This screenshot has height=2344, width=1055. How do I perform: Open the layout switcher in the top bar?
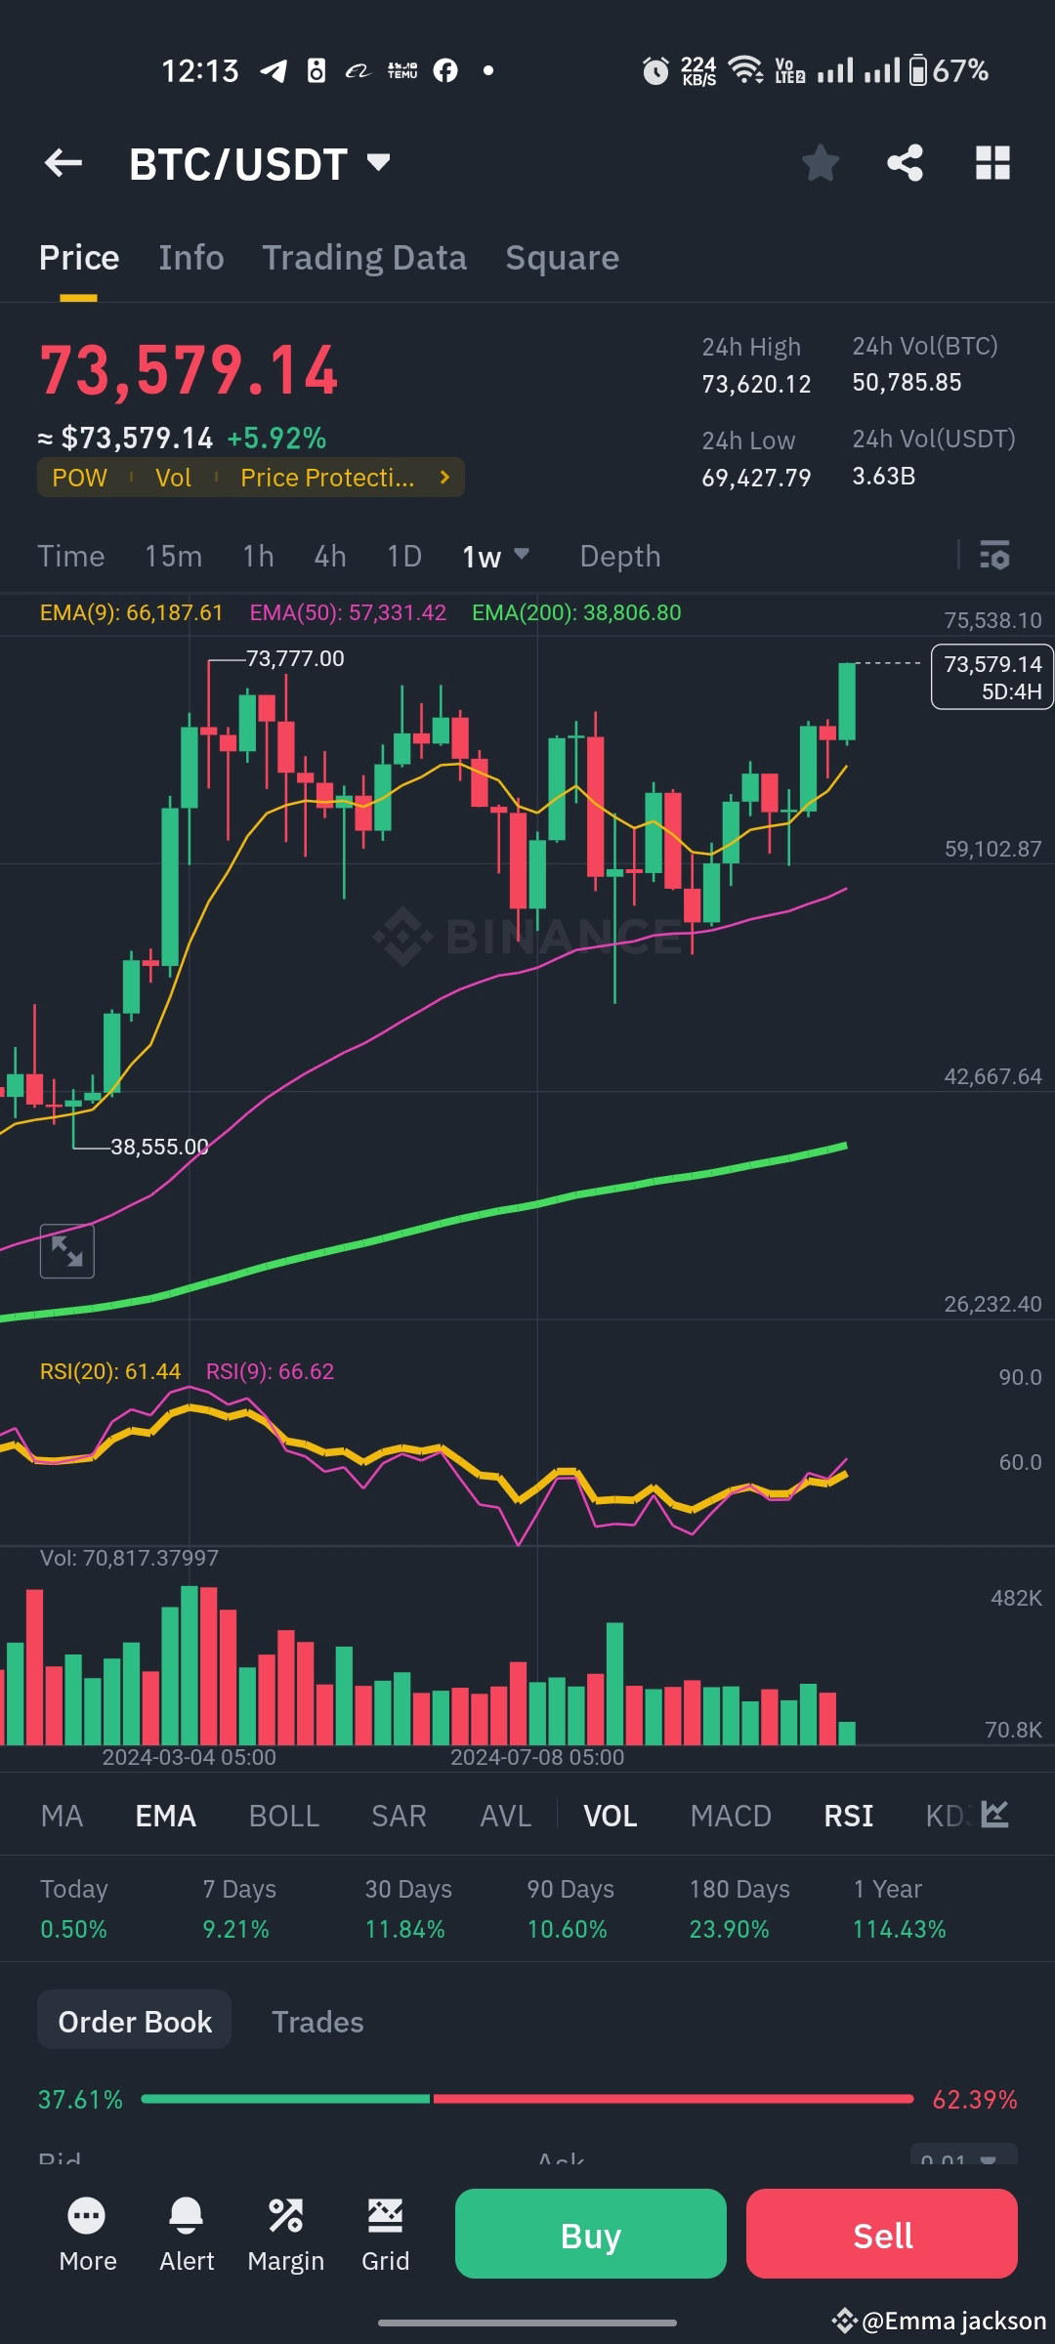(993, 163)
